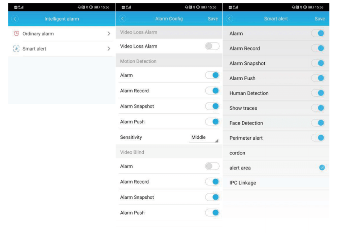This screenshot has height=249, width=337.
Task: Toggle Motion Detection Alarm Record switch
Action: tap(212, 90)
